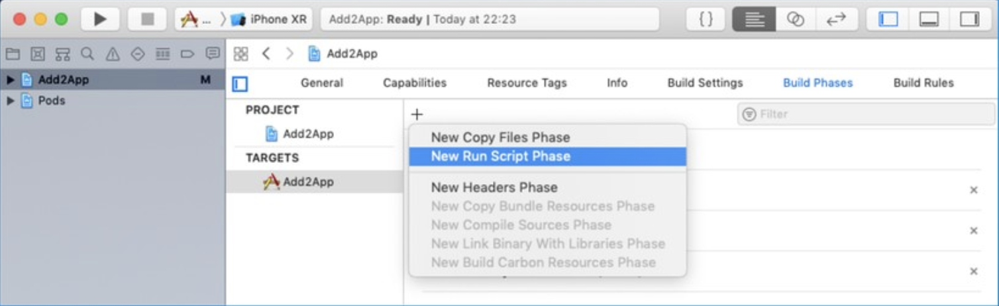Viewport: 999px width, 306px height.
Task: Toggle the bottom Debug area panel
Action: click(928, 19)
